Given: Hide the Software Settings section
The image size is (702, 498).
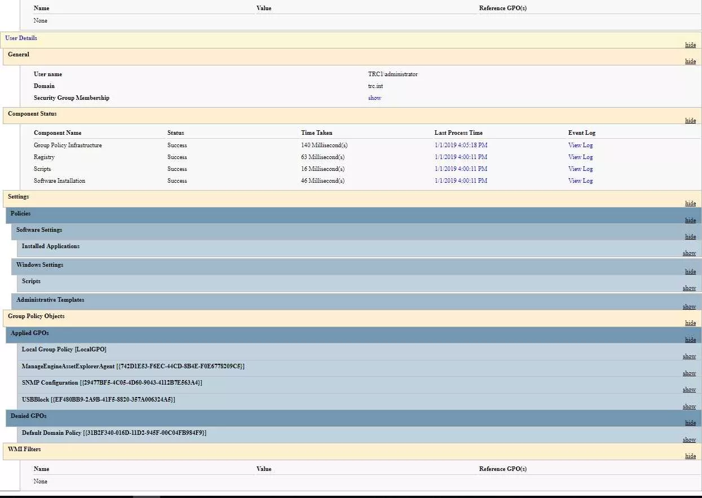Looking at the screenshot, I should (x=690, y=237).
